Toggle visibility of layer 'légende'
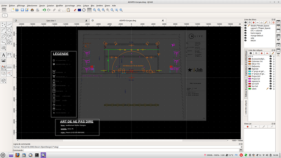 tap(270, 69)
